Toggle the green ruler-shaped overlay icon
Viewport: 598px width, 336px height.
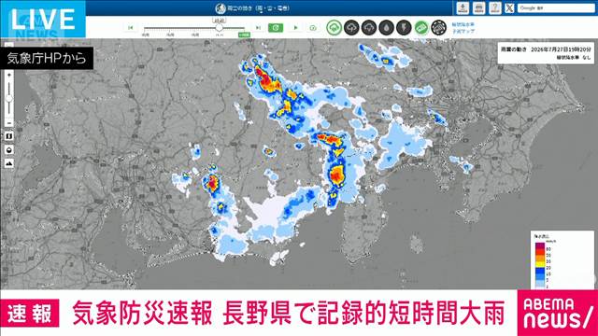point(421,28)
